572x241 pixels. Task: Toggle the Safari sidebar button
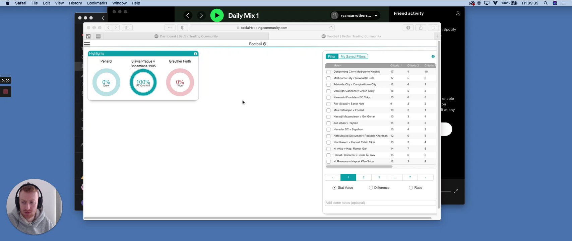point(127,28)
